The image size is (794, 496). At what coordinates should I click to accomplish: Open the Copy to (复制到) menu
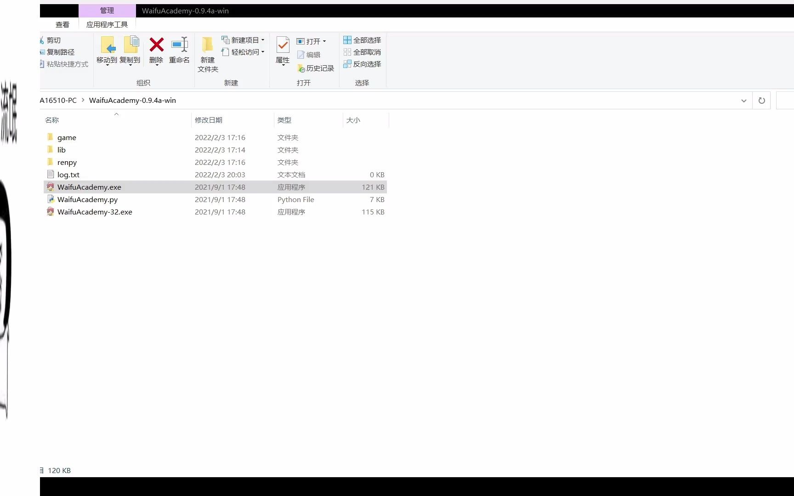(x=130, y=51)
